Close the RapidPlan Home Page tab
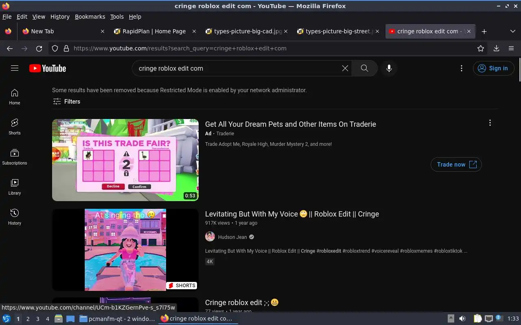 tap(194, 31)
